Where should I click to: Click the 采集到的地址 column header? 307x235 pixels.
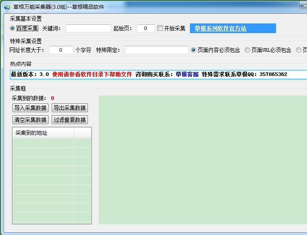click(43, 133)
